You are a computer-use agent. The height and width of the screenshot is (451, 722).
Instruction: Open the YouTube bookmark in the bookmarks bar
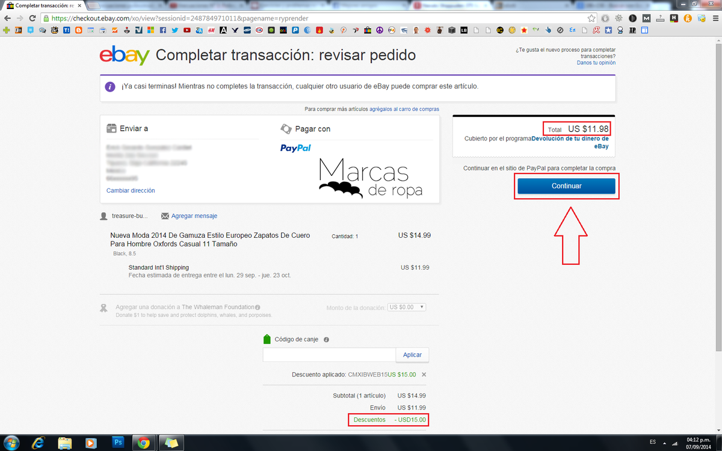[x=187, y=30]
